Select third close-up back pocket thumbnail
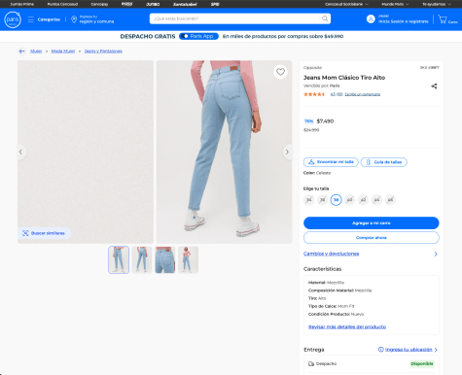 pyautogui.click(x=165, y=259)
